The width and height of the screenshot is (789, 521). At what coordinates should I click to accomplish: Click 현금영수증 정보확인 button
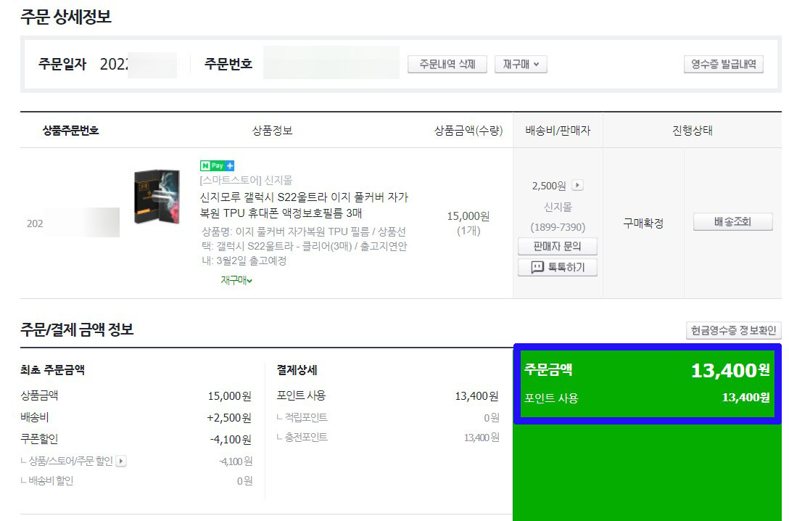(734, 331)
